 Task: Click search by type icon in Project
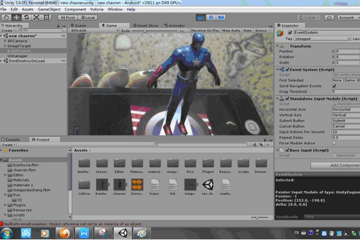(x=254, y=145)
